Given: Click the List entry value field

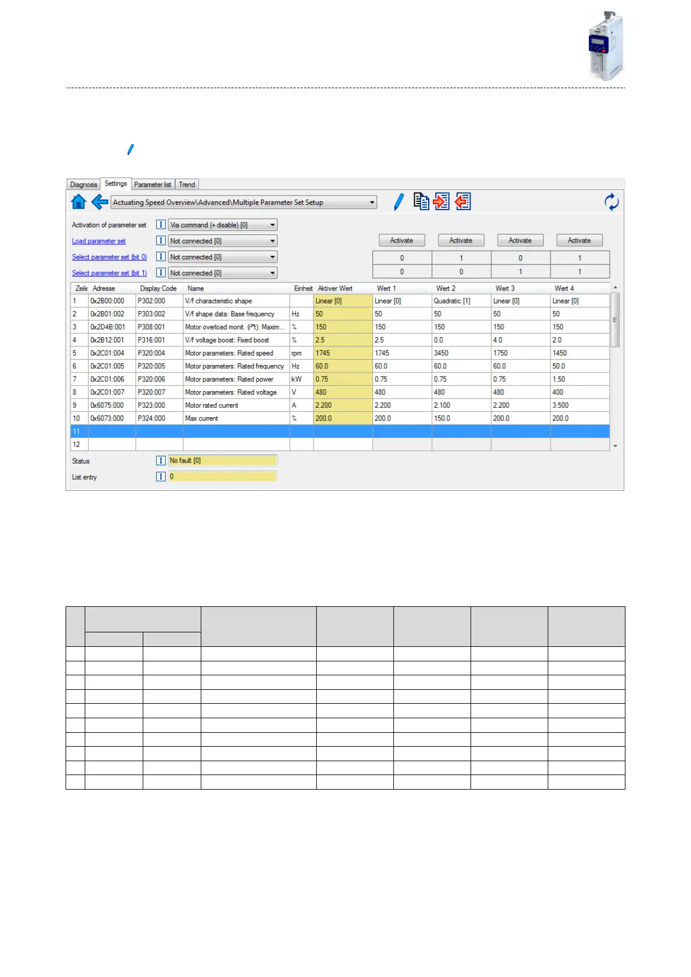Looking at the screenshot, I should pyautogui.click(x=222, y=477).
